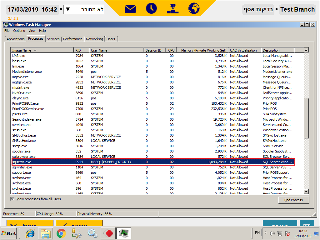Sort by the PID column header
This screenshot has width=320, height=240.
pos(82,50)
